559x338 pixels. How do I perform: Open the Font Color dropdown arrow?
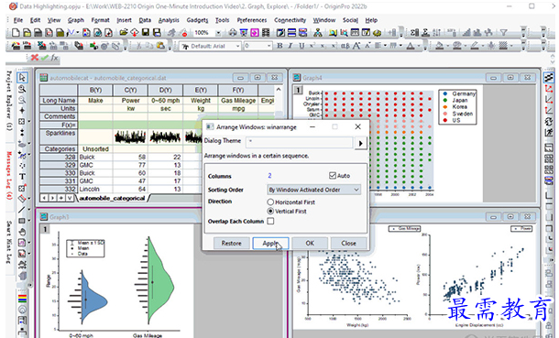(419, 46)
